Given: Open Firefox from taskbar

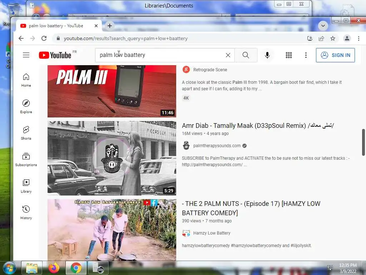Looking at the screenshot, I should click(54, 268).
